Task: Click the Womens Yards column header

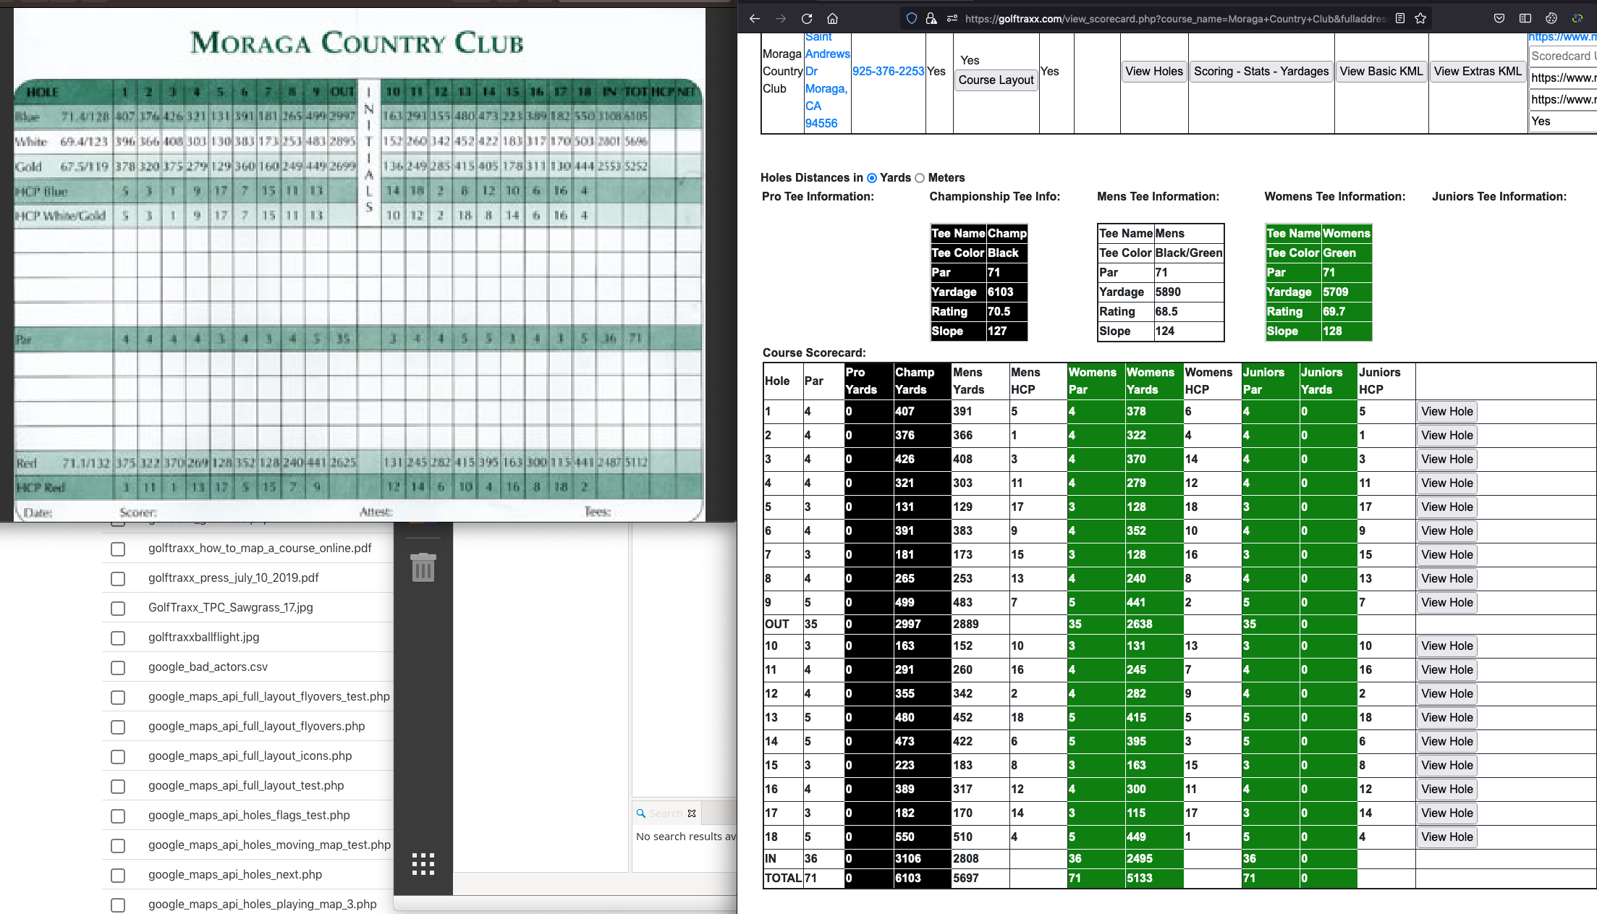Action: click(x=1153, y=381)
